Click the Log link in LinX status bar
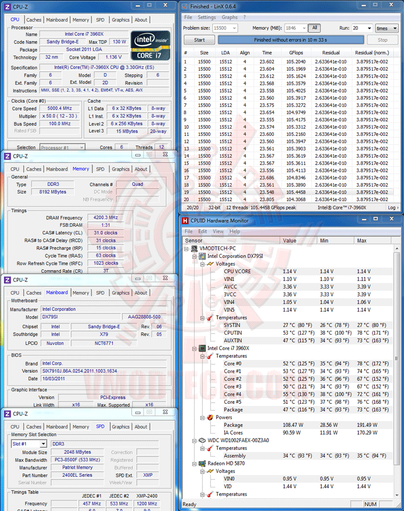This screenshot has width=404, height=511. coord(393,208)
